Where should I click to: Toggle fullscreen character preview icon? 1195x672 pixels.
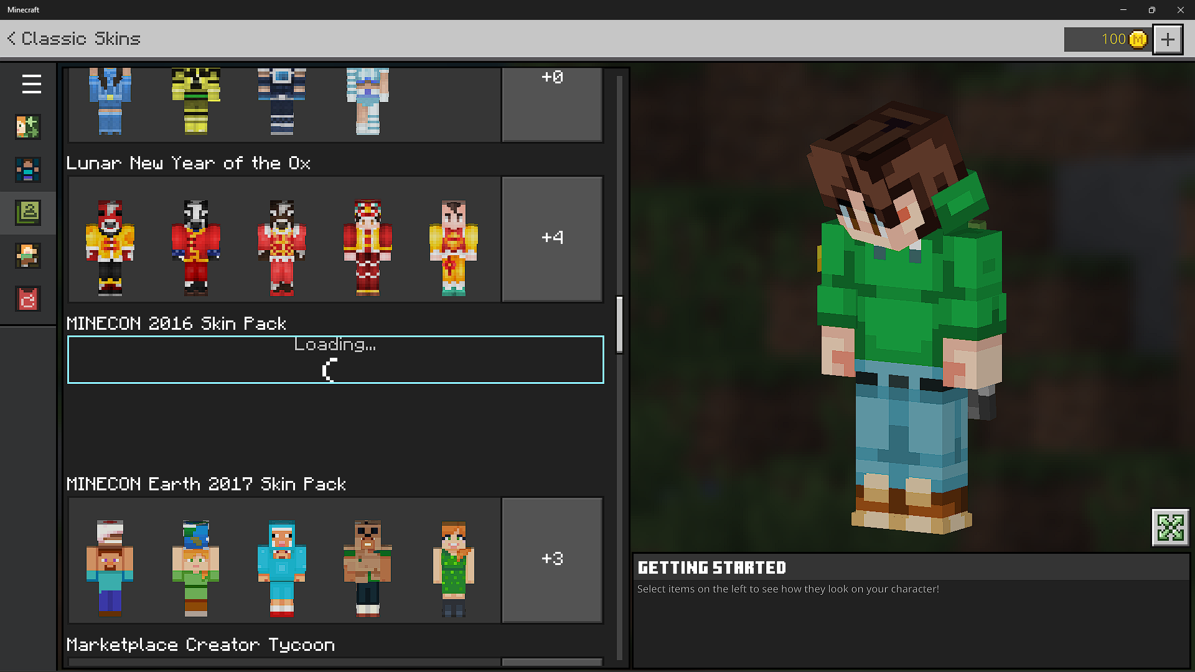click(1170, 528)
